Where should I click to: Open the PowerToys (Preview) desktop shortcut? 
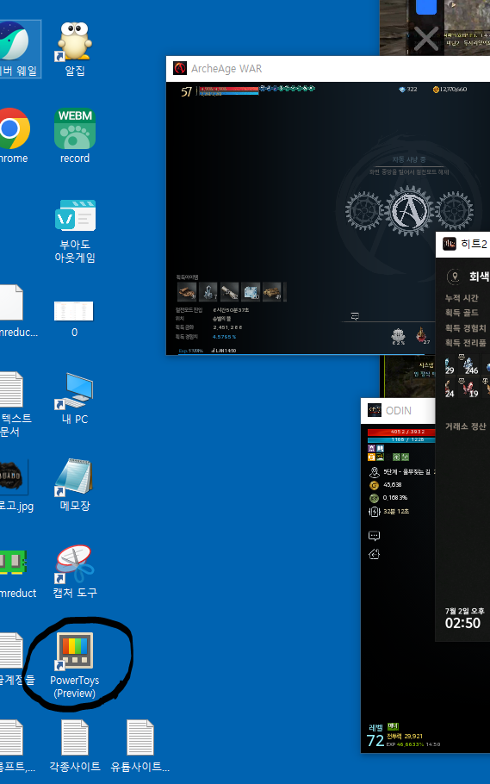click(x=75, y=665)
